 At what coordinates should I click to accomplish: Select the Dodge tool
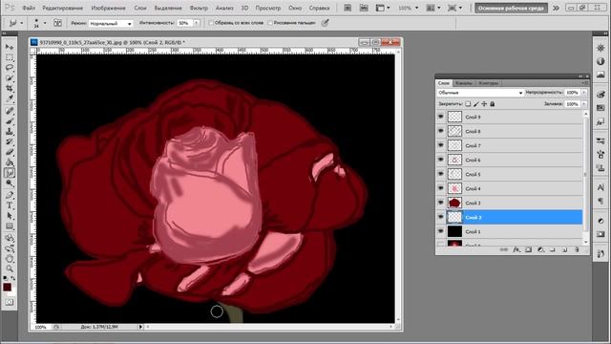10,183
